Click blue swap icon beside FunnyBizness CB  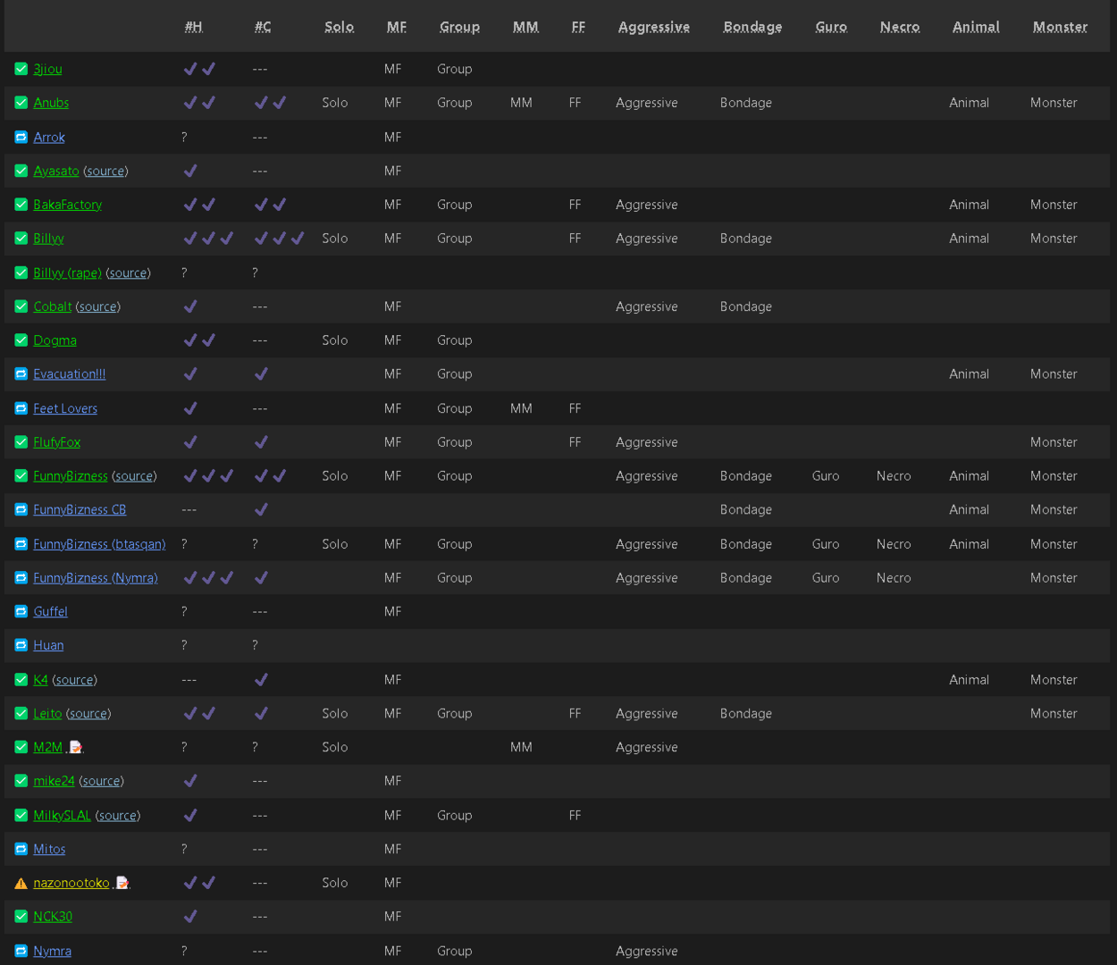coord(21,509)
